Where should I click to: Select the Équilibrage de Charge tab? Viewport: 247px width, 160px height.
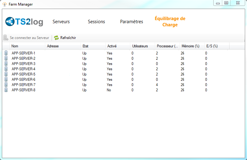[x=170, y=22]
